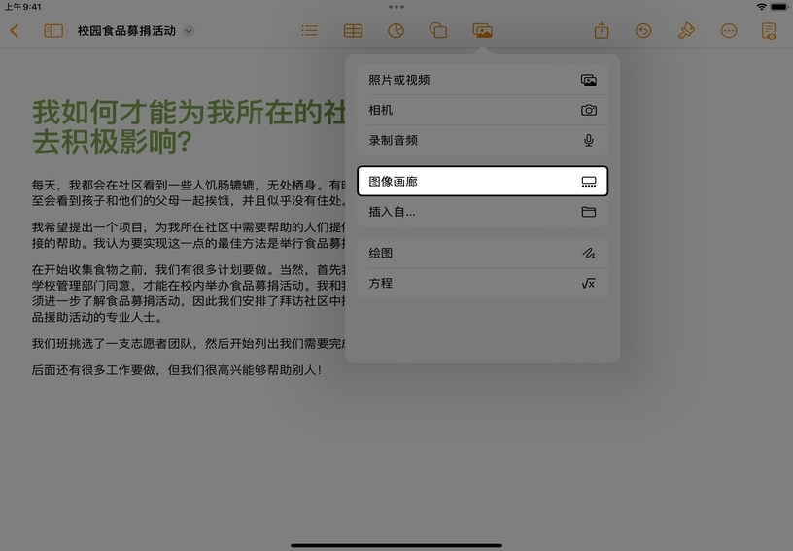Tap the multitasking three-dot control at top
This screenshot has height=551, width=793.
click(396, 6)
